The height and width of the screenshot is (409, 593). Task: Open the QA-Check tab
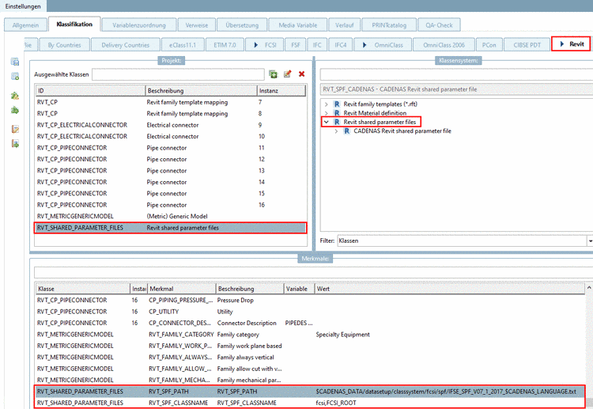pos(439,25)
